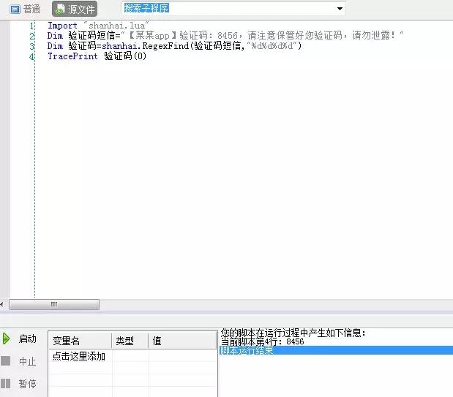The image size is (453, 397).
Task: Click the TracePrint keyword in line 4
Action: (72, 56)
